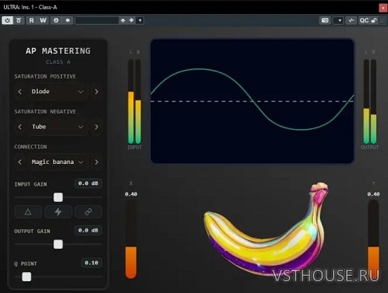Click the INPUT meter label
Viewport: 388px width, 293px height.
134,148
